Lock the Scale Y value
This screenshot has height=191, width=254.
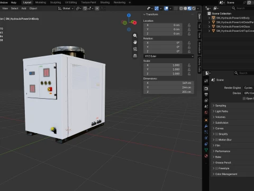tap(189, 70)
